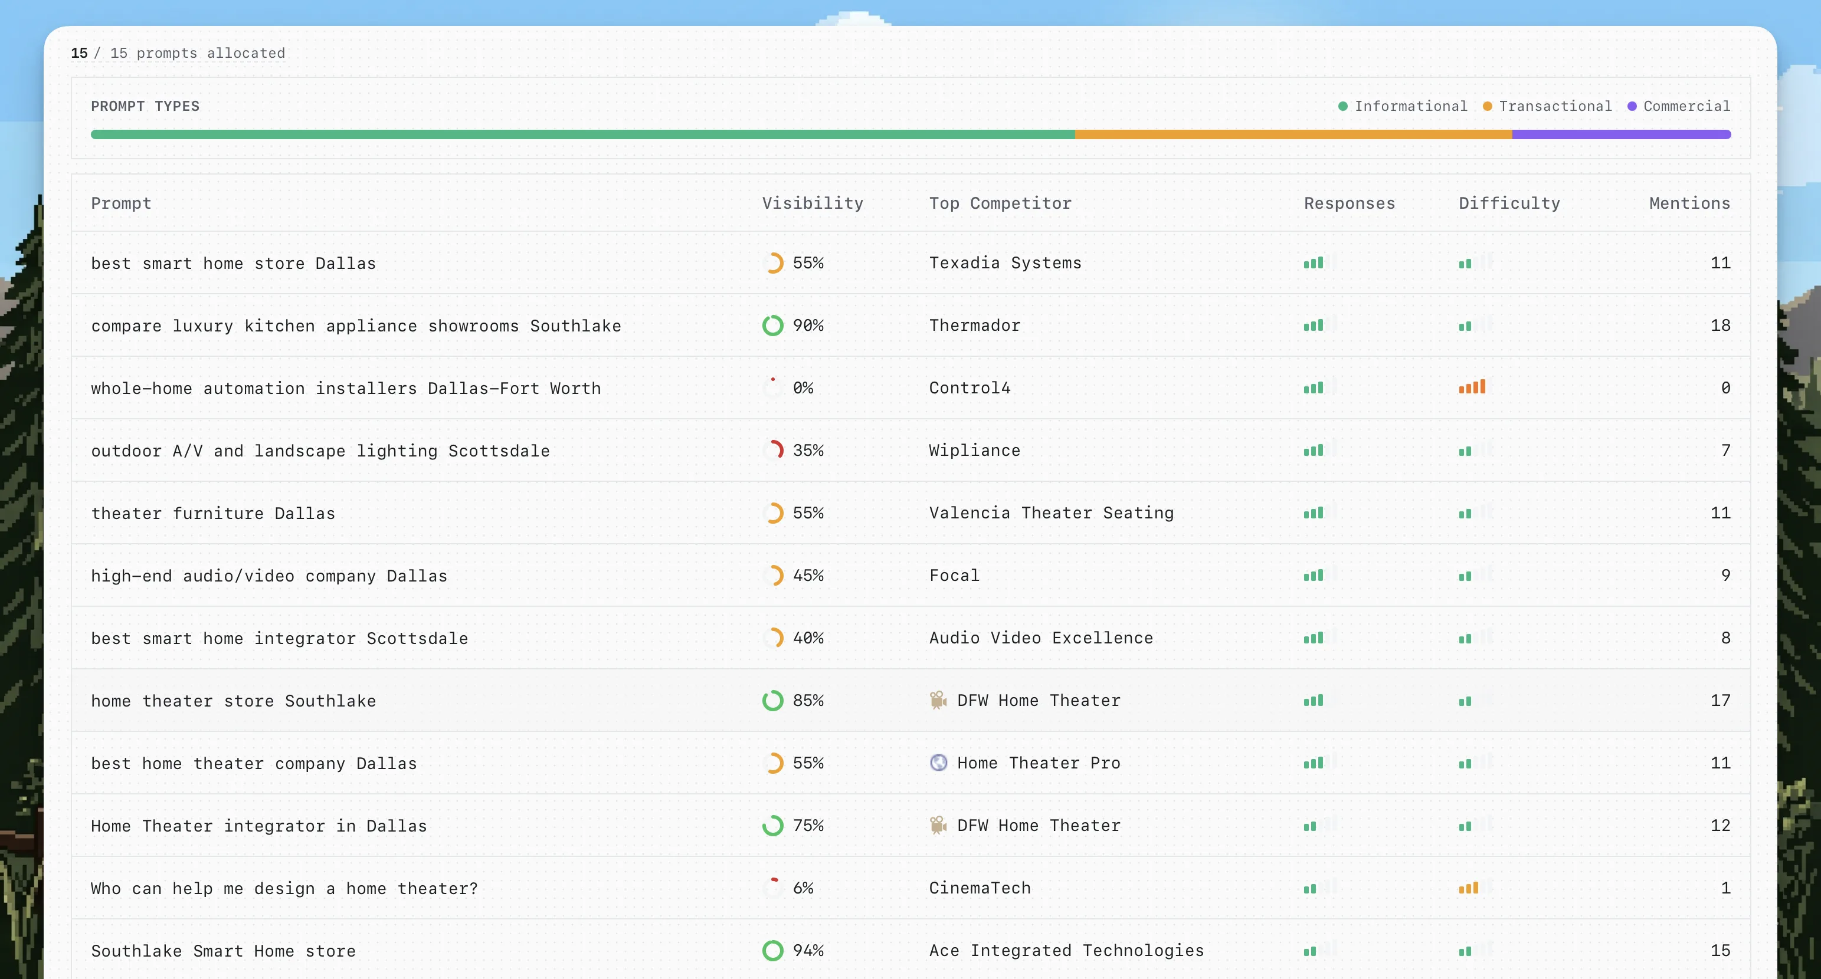Click the 94% visibility ring on Southlake Smart Home row

tap(774, 951)
